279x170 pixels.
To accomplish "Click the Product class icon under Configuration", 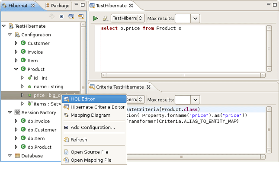I will click(23, 69).
